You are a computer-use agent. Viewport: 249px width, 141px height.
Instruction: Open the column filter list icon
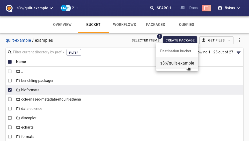click(x=239, y=52)
